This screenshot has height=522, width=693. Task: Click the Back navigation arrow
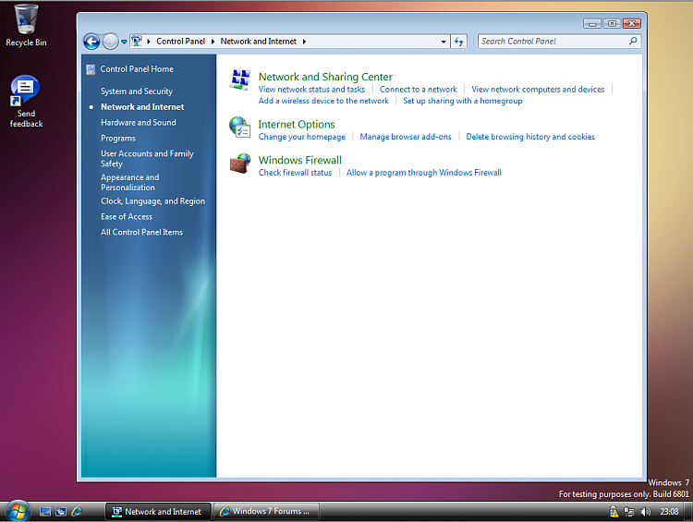[x=91, y=42]
